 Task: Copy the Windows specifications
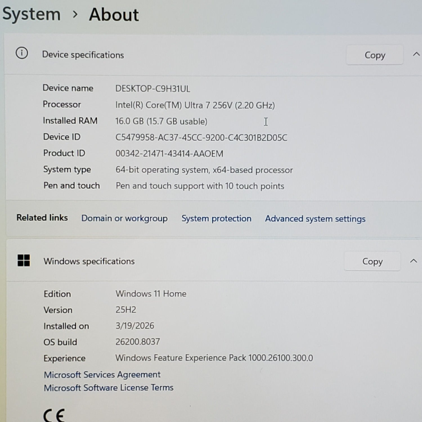pyautogui.click(x=372, y=261)
